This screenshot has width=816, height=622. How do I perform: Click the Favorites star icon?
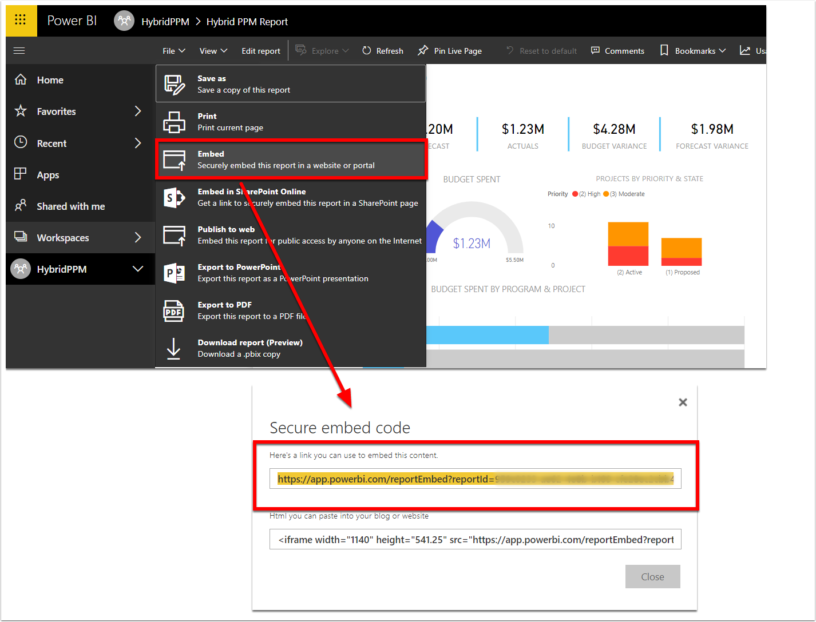click(21, 111)
